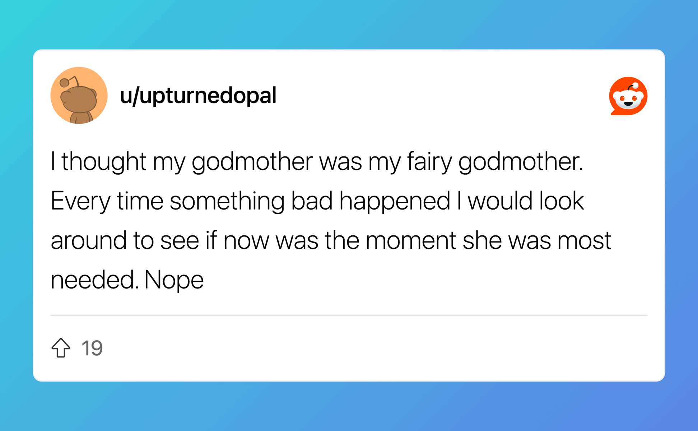Screen dimensions: 698x431
Task: Open the u/upturnedopal profile link
Action: (x=198, y=95)
